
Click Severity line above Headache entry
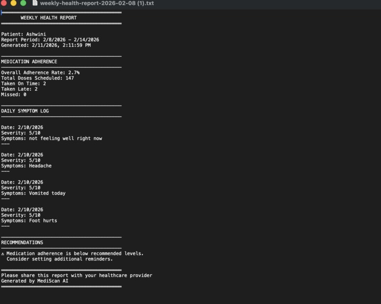(21, 160)
